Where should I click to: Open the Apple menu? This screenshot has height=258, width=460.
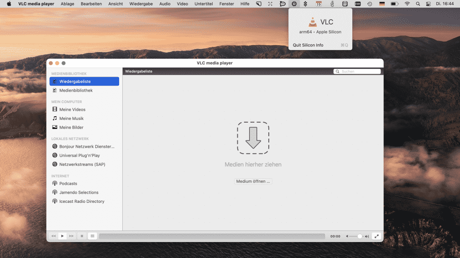pyautogui.click(x=9, y=4)
